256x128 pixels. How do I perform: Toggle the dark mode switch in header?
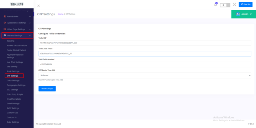[x=225, y=5]
